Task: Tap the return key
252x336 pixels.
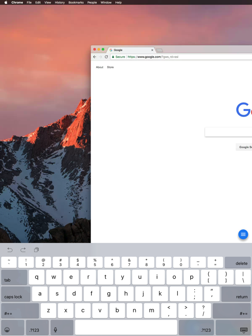Action: point(236,294)
